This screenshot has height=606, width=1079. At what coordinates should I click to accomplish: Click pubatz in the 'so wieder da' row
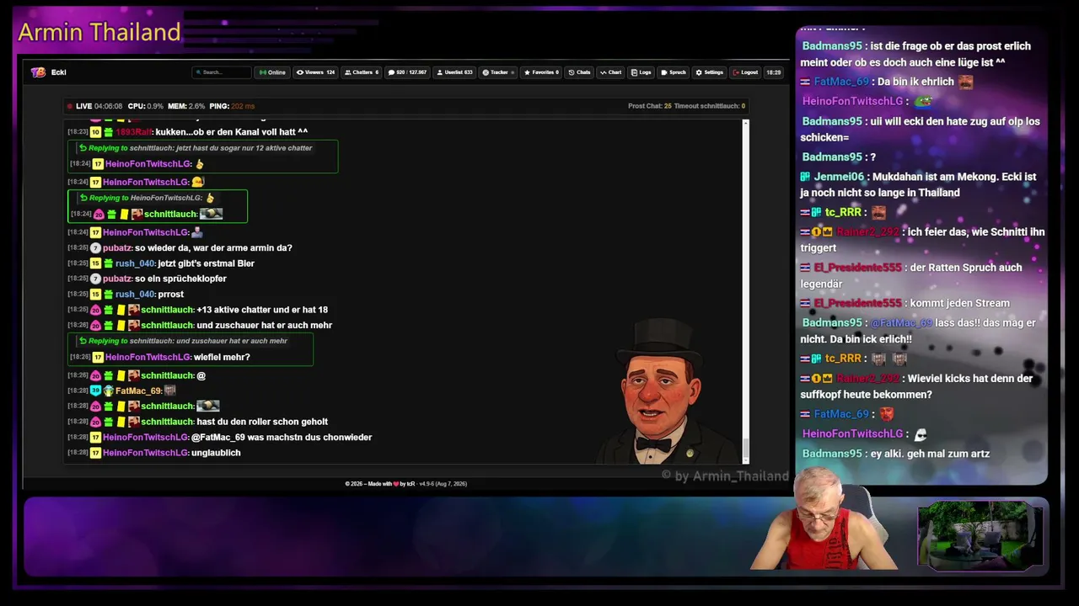click(117, 248)
